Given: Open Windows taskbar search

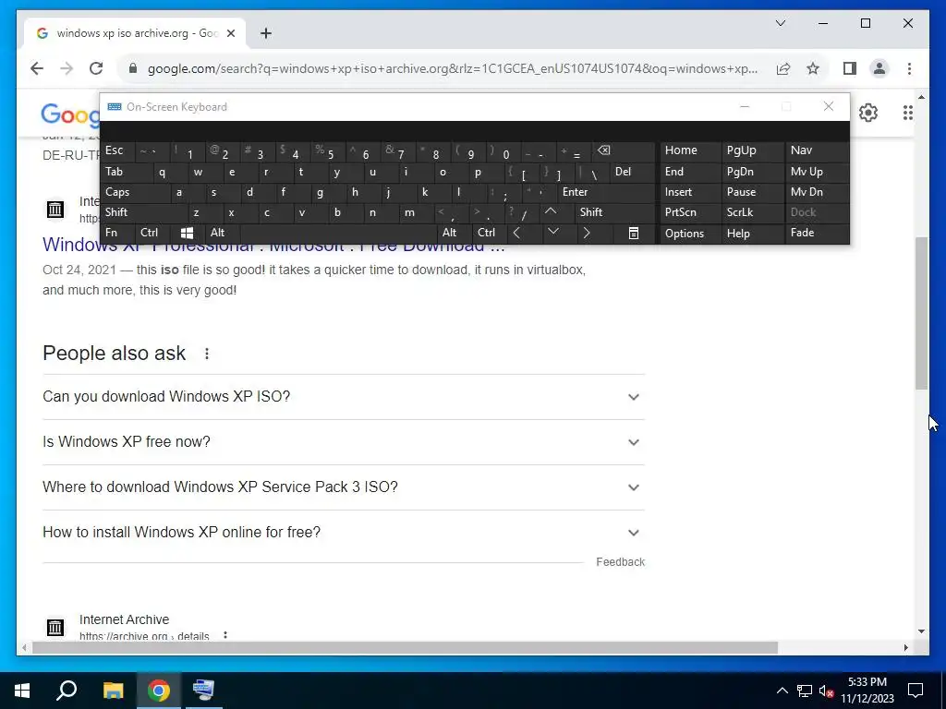Looking at the screenshot, I should pos(67,691).
